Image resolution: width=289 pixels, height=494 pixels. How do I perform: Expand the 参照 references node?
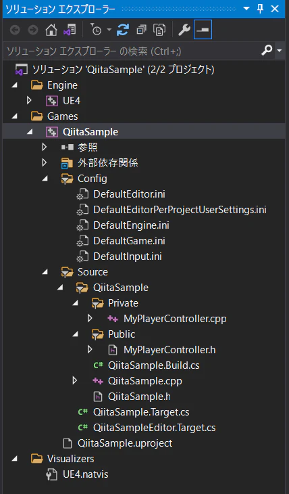tap(45, 147)
